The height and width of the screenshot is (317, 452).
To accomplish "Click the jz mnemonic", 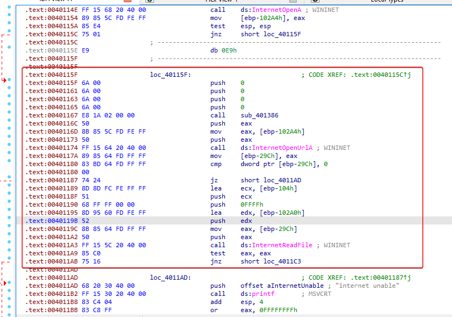I will click(x=214, y=180).
